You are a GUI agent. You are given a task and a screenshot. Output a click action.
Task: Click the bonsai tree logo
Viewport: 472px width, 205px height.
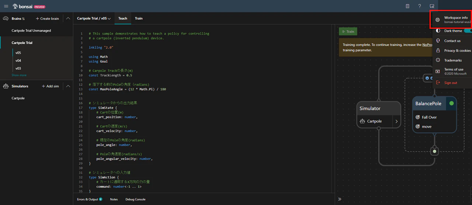[15, 6]
